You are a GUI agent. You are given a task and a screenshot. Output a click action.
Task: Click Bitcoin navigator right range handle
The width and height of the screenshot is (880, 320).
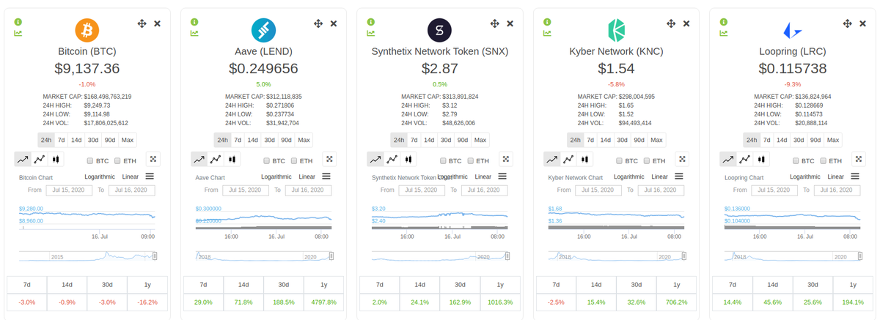(x=155, y=256)
